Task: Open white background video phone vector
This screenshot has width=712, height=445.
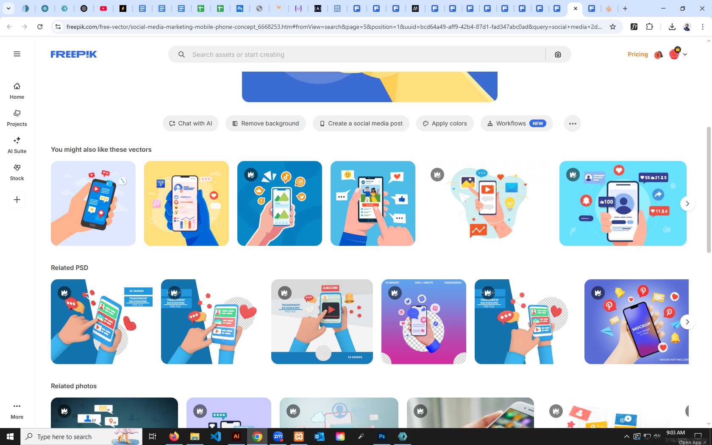Action: coord(487,203)
